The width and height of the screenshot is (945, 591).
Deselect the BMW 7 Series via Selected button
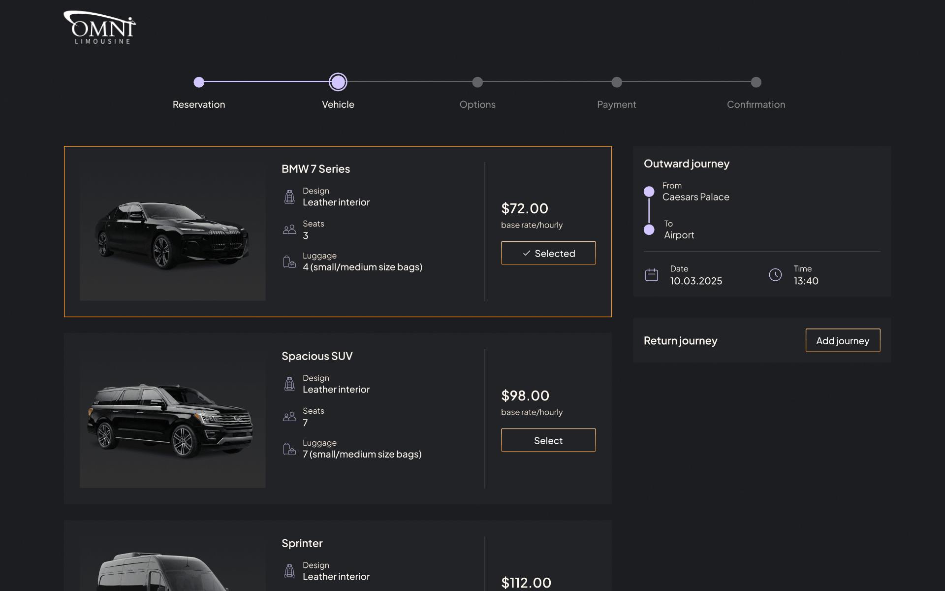click(x=548, y=253)
